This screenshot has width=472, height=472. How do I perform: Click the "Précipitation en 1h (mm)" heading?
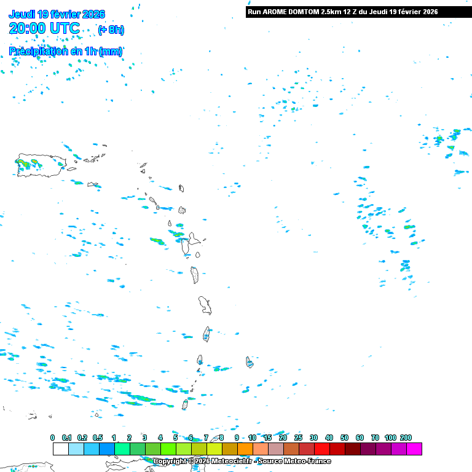tap(66, 52)
